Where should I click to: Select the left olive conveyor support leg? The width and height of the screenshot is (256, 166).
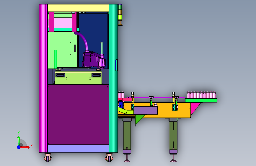tap(127, 136)
